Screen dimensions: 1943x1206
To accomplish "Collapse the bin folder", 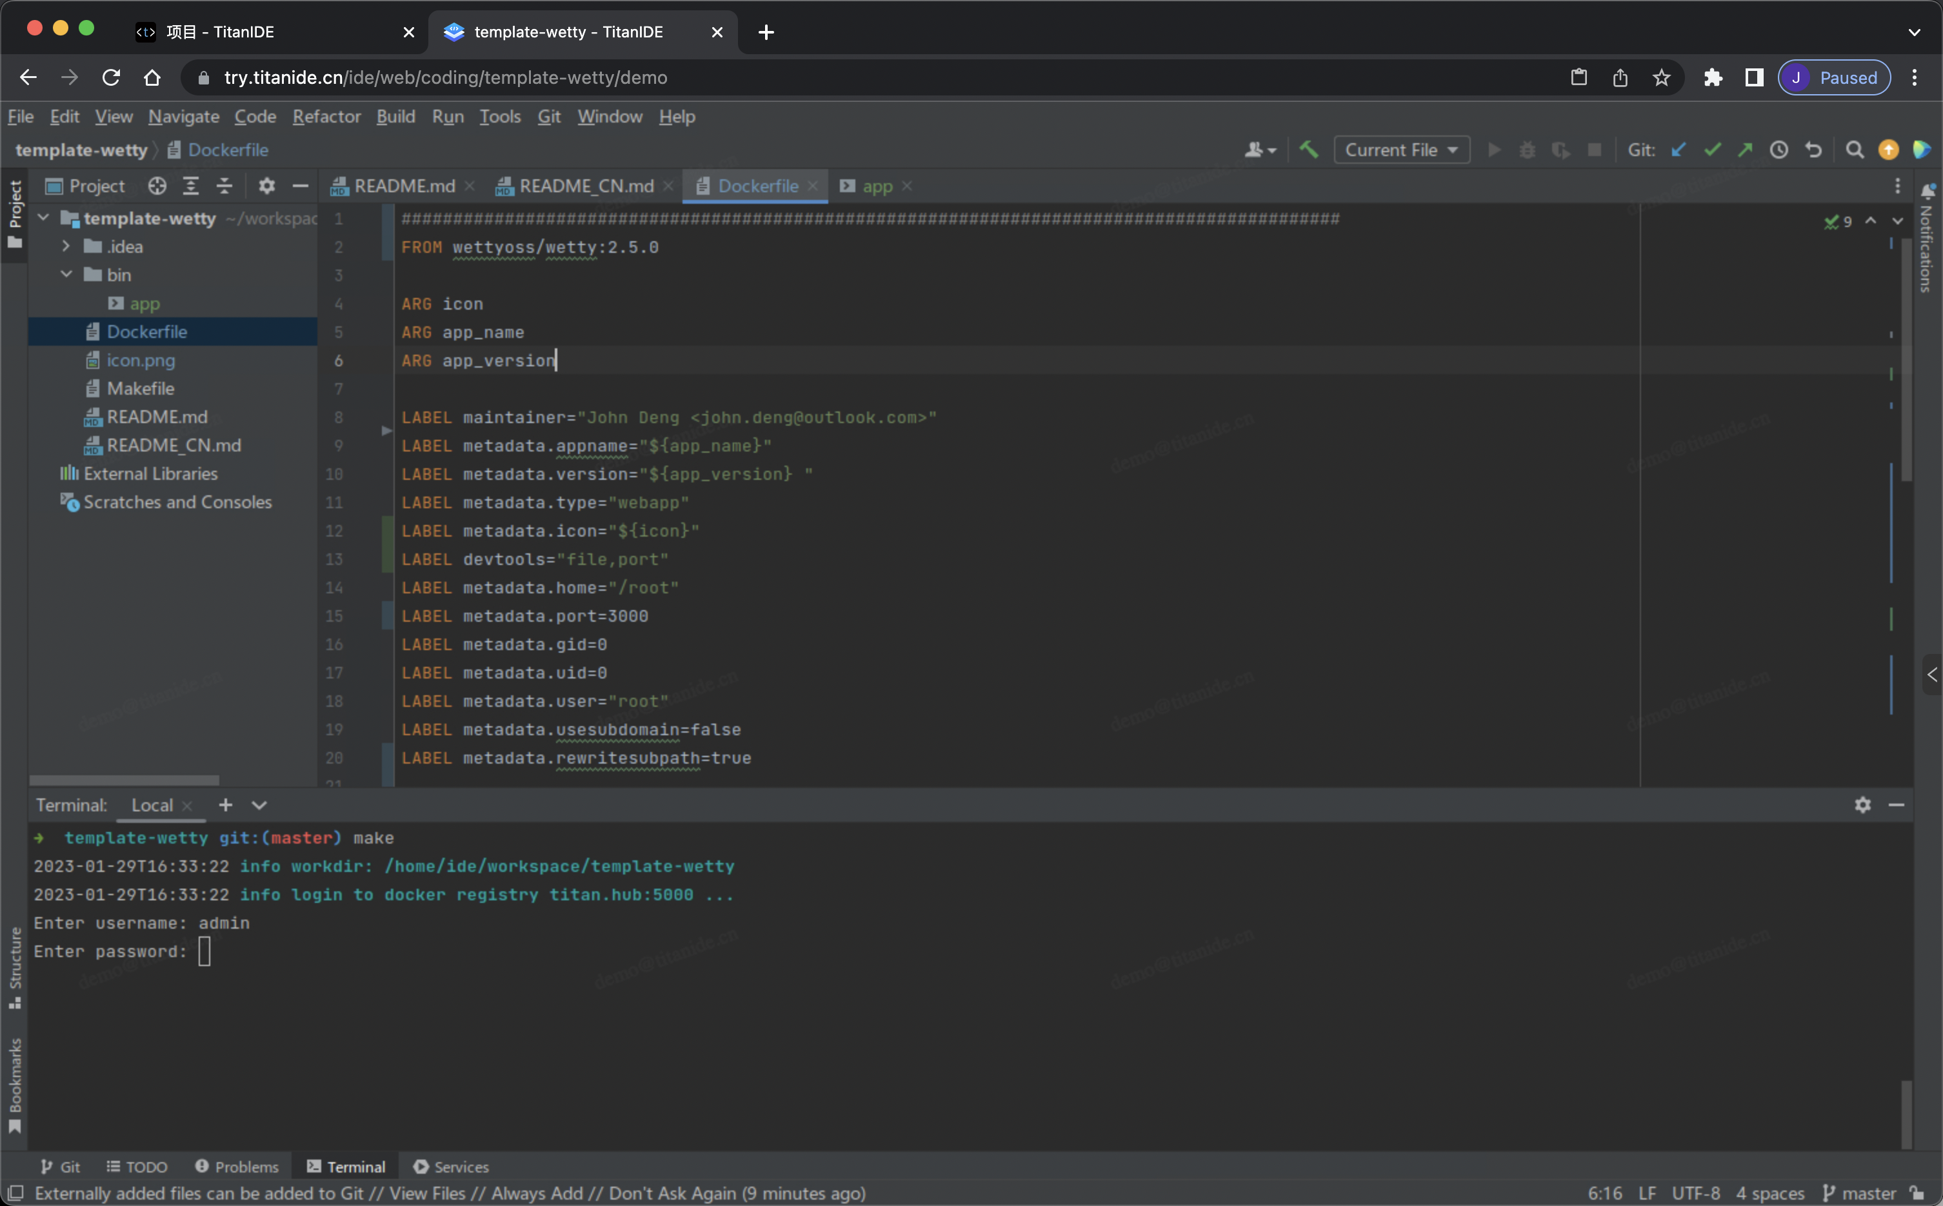I will point(66,274).
